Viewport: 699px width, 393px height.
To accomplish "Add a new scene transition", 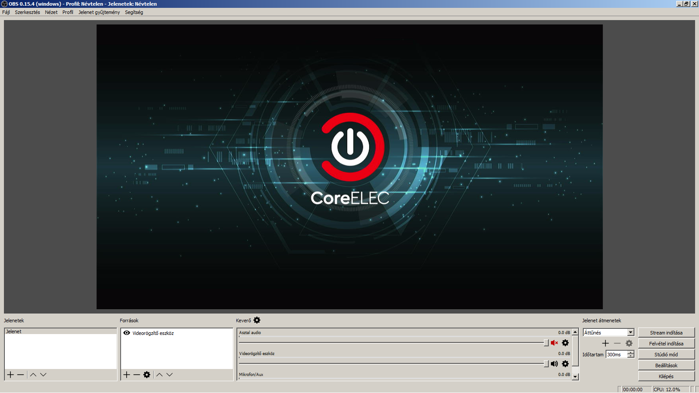I will [x=606, y=343].
